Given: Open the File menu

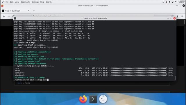Looking at the screenshot, I should [x=7, y=2].
